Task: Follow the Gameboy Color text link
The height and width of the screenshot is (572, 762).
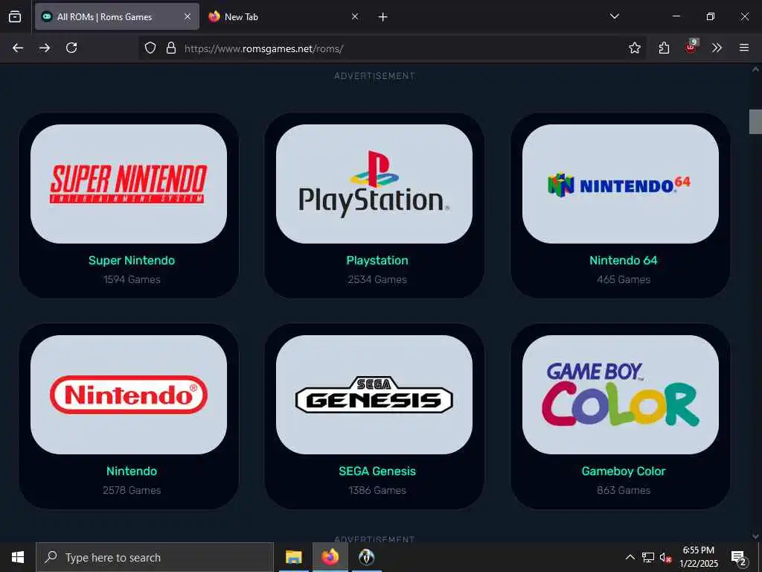Action: click(624, 471)
